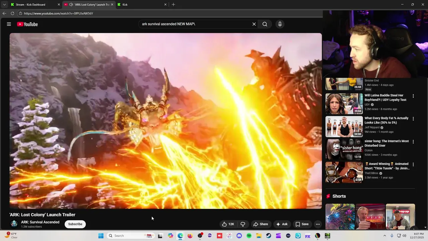Close the ARK Lost Colony trailer tab
The image size is (428, 241).
point(112,5)
